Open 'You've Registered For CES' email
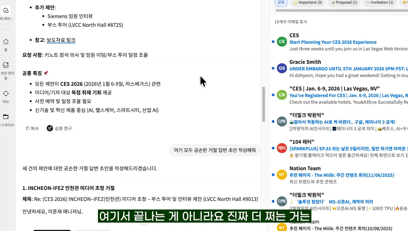The image size is (408, 231). click(x=349, y=95)
